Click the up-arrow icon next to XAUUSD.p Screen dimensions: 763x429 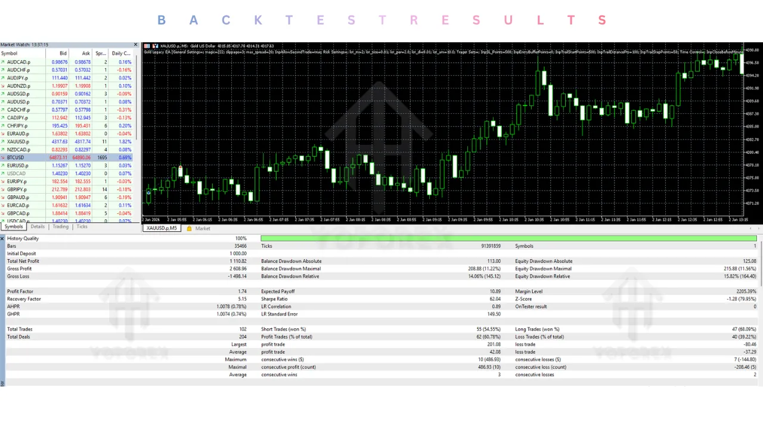(x=3, y=142)
